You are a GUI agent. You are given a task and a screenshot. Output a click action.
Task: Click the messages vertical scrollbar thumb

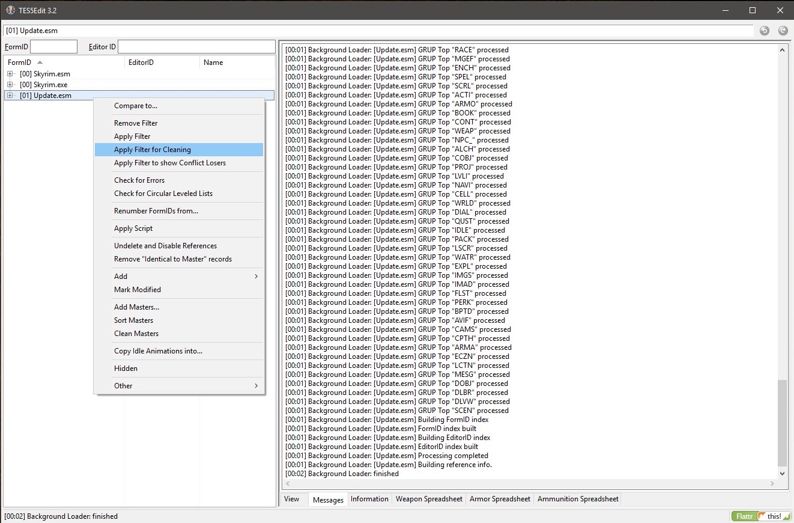click(x=782, y=423)
